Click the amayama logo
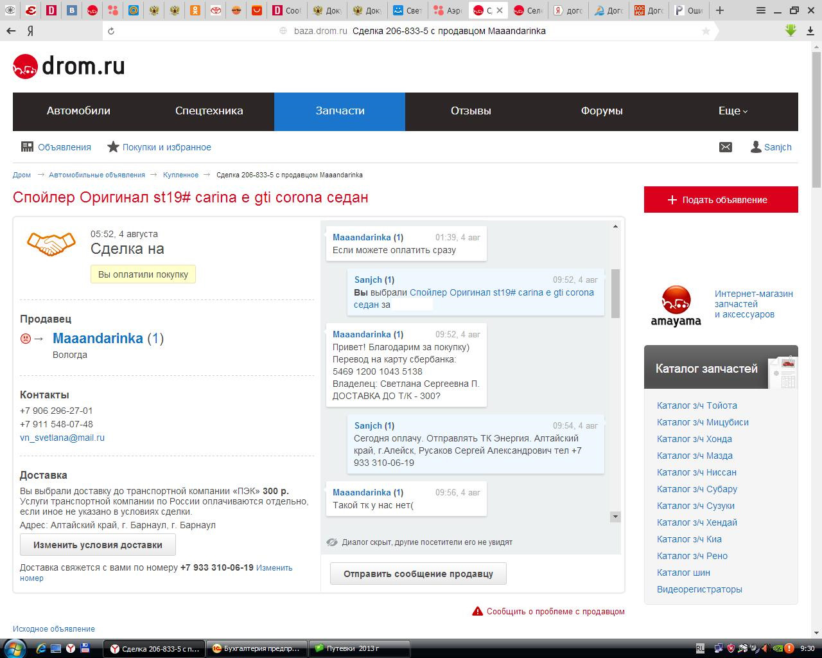The width and height of the screenshot is (822, 658). pyautogui.click(x=676, y=307)
